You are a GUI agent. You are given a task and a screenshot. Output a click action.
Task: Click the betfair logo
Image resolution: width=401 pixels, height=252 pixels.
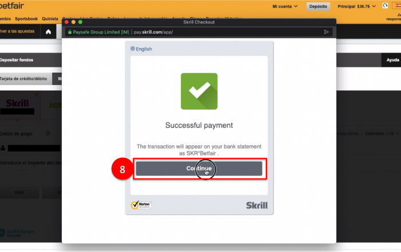(x=11, y=6)
